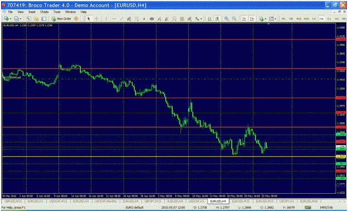Draw a vertical line tool

click(x=106, y=19)
